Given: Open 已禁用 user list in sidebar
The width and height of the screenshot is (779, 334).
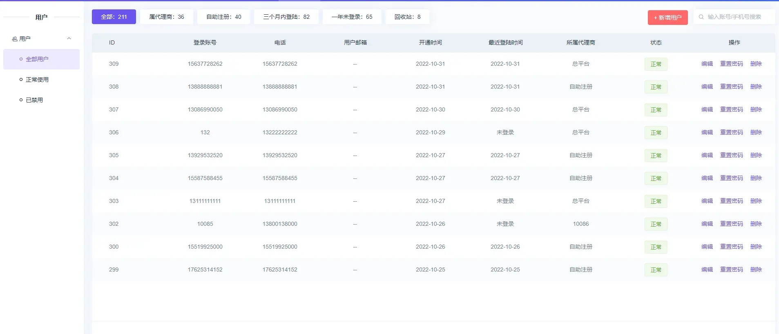Looking at the screenshot, I should pyautogui.click(x=34, y=100).
